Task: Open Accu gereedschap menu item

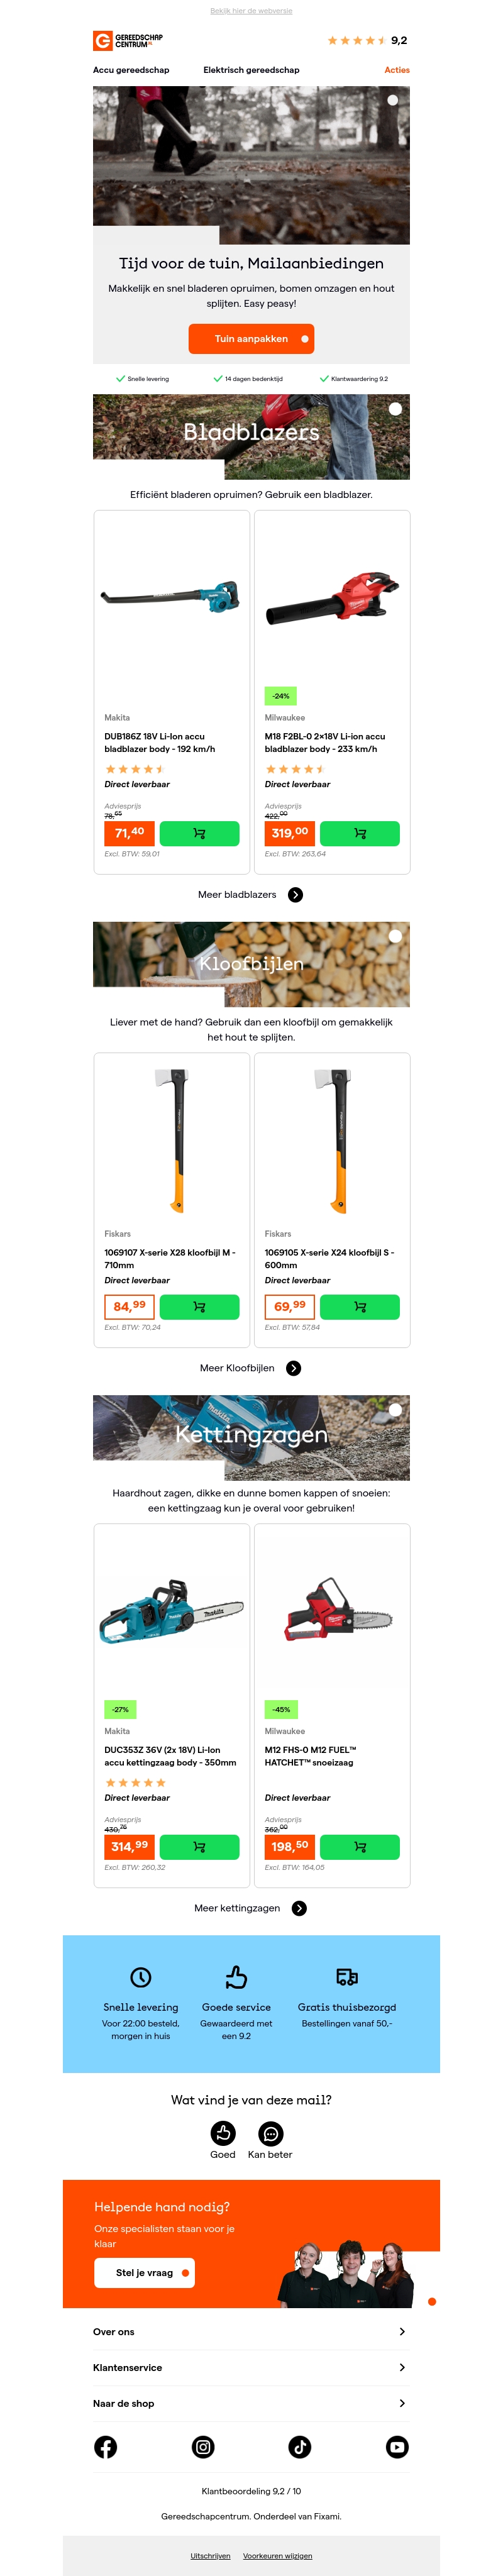Action: click(x=131, y=70)
